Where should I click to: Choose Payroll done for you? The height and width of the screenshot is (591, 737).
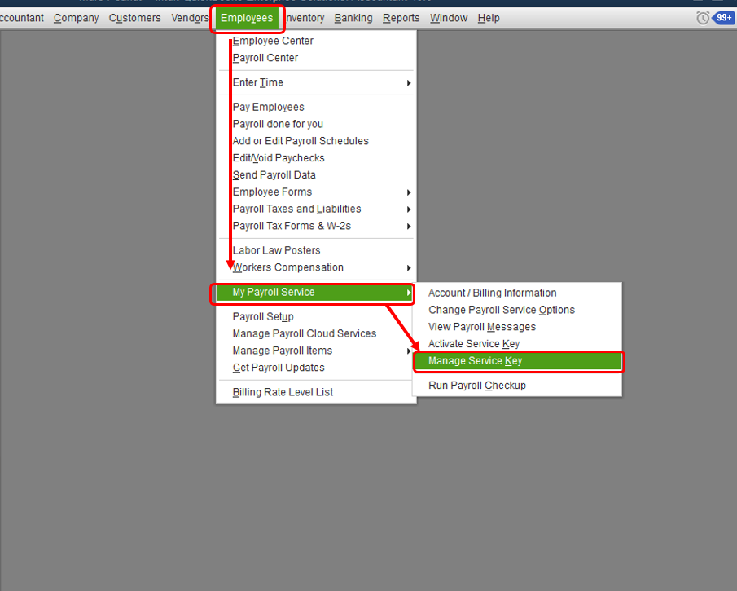pos(316,124)
